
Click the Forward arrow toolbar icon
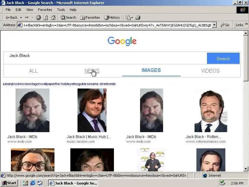27,17
